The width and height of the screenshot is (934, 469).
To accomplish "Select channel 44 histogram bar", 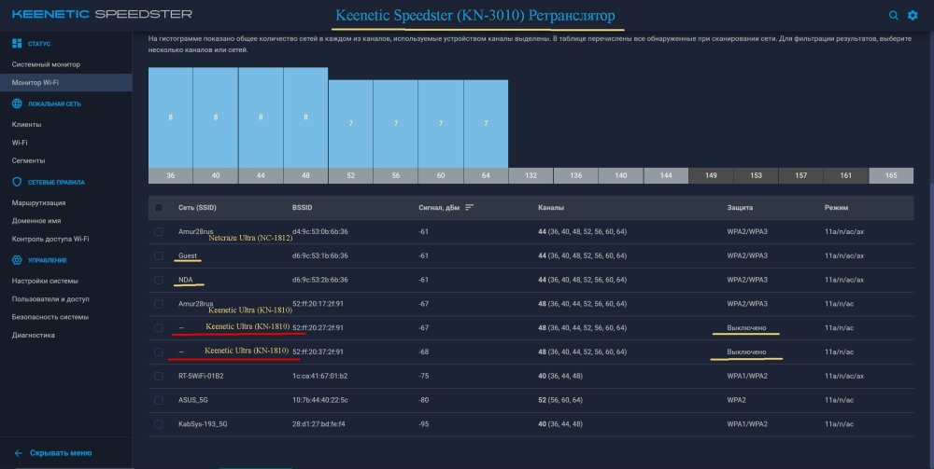I will pyautogui.click(x=261, y=117).
